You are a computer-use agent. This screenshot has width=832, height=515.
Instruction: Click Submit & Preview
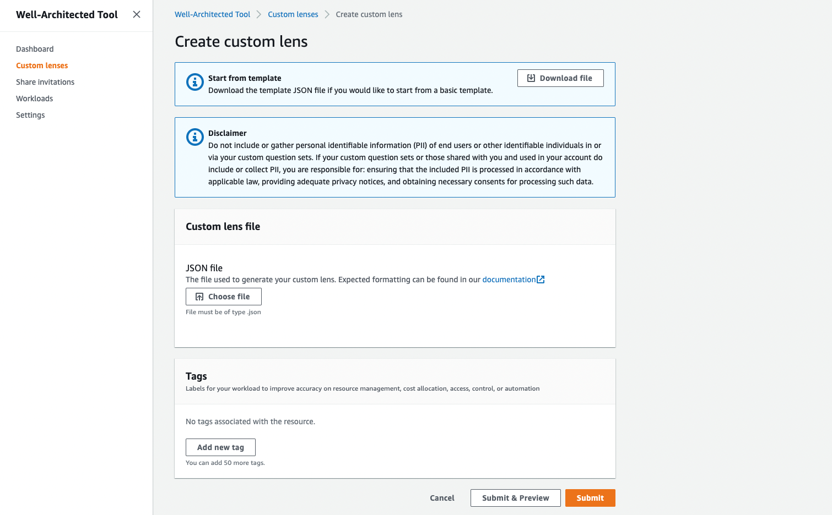515,497
